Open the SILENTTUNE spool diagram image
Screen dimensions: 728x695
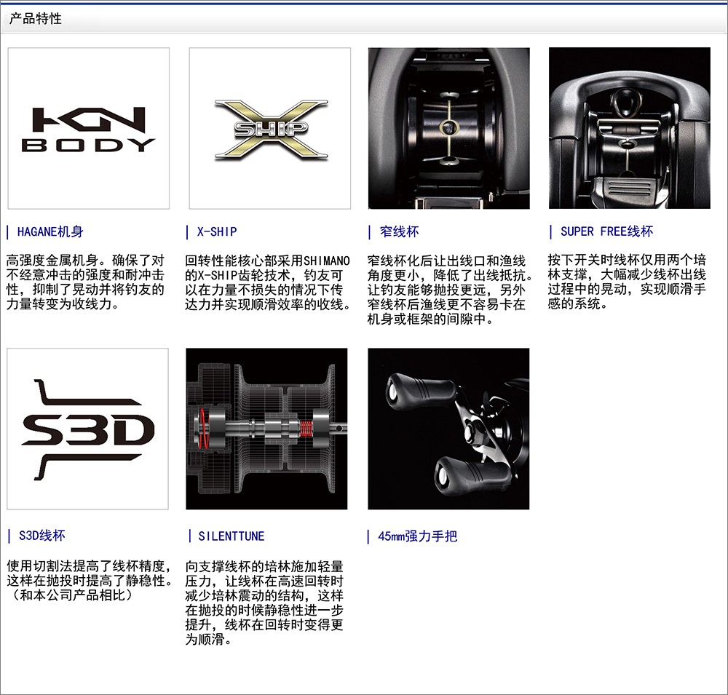coord(266,429)
